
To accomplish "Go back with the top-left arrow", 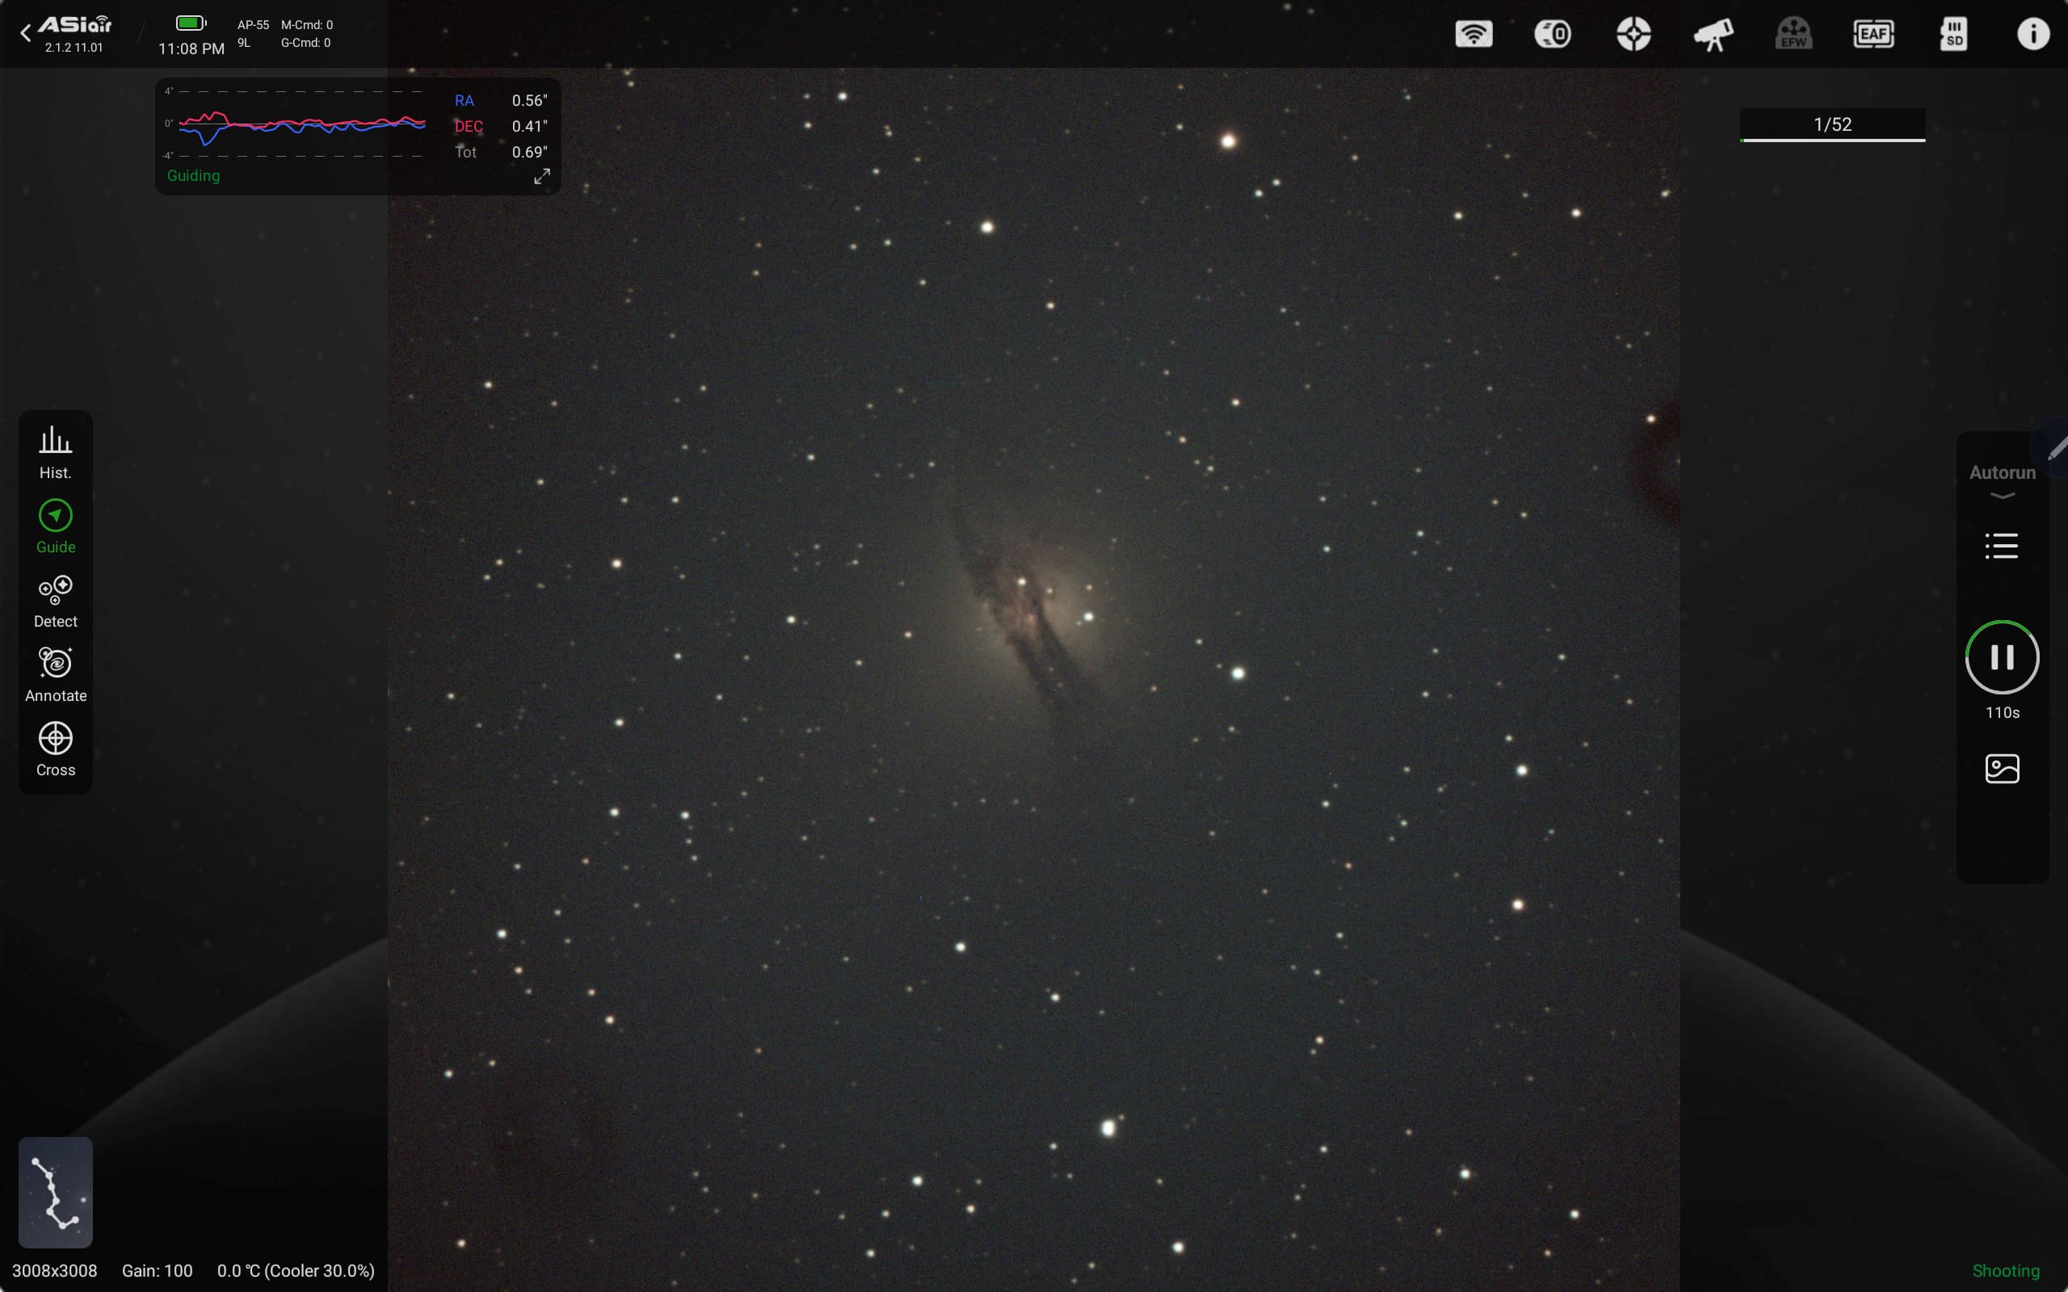I will (x=26, y=33).
